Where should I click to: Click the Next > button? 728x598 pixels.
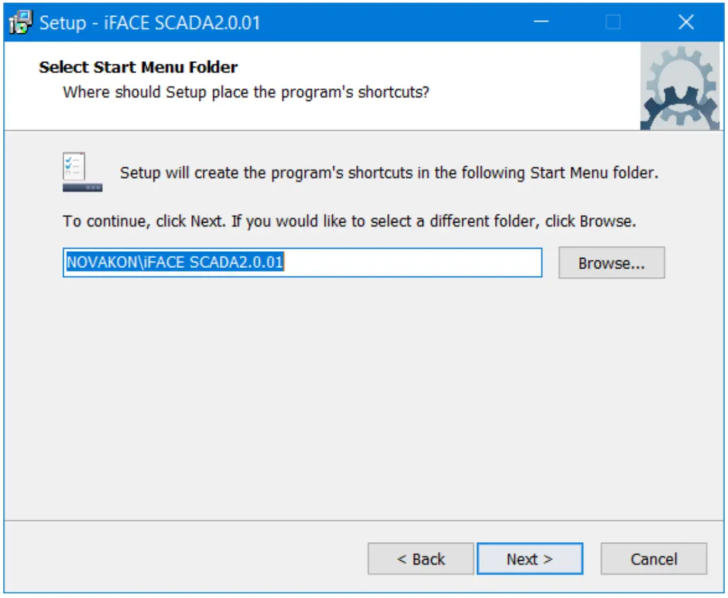(x=530, y=559)
